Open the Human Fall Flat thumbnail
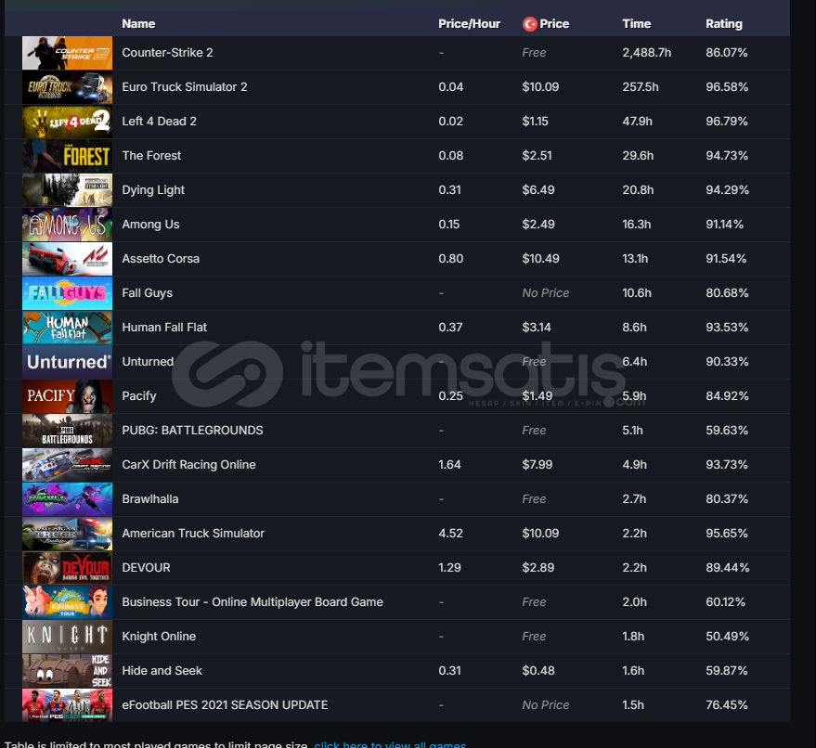Screen dimensions: 816x748 (x=67, y=328)
